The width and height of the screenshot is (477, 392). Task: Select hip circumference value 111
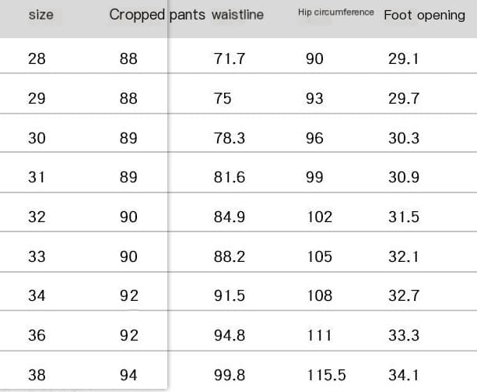[x=319, y=336]
